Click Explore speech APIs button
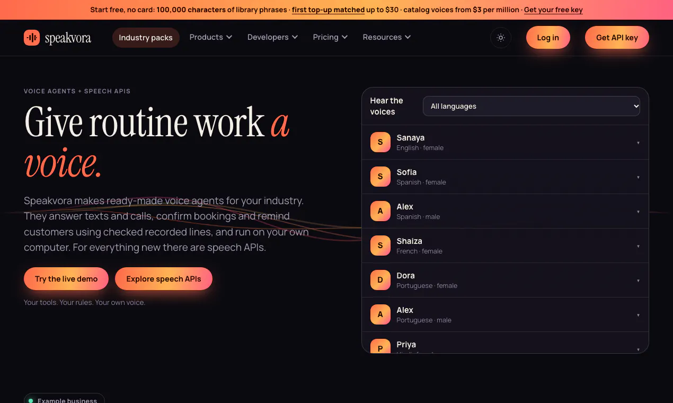The width and height of the screenshot is (673, 403). click(164, 279)
